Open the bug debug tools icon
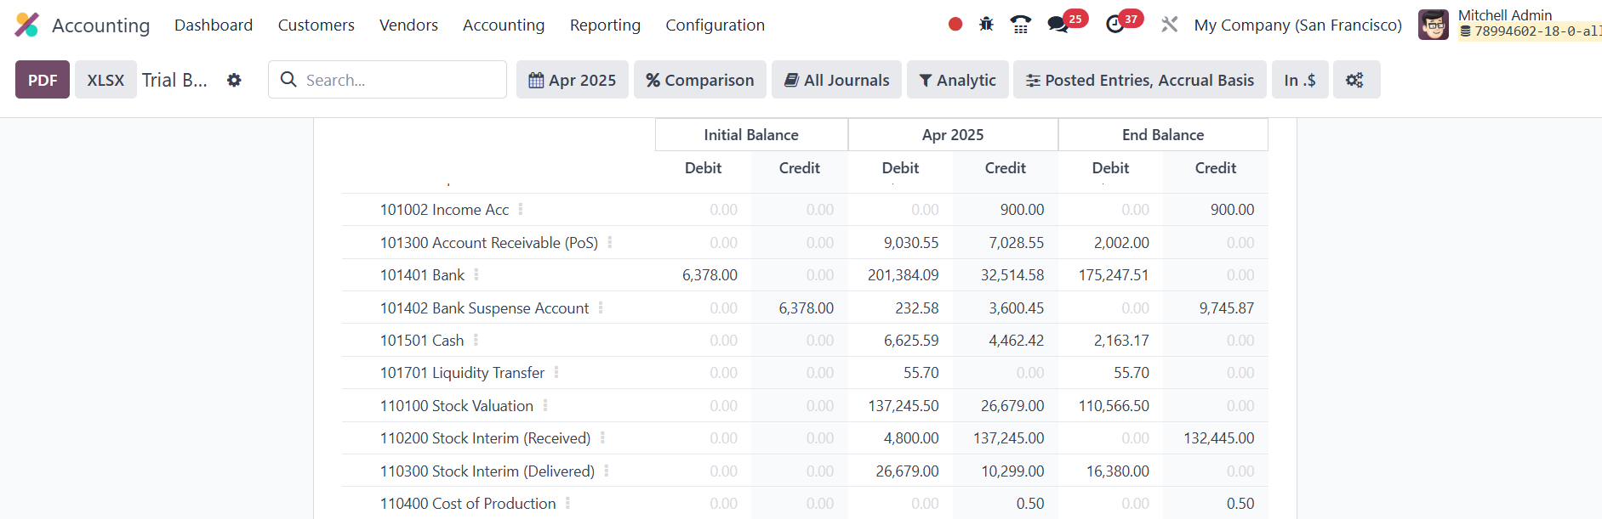1602x519 pixels. 986,25
